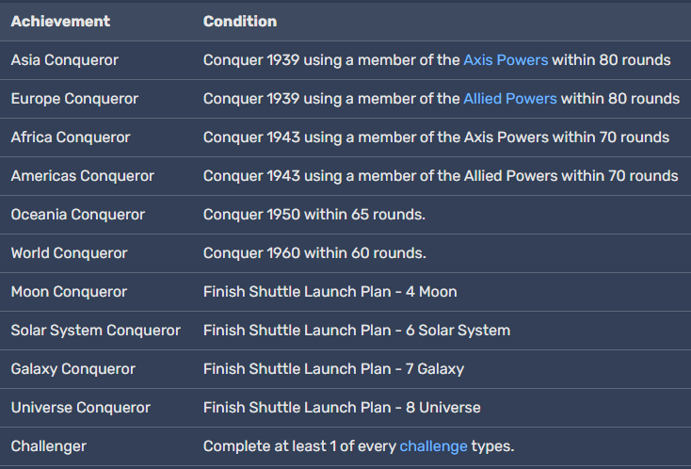Click Solar System Conqueror achievement text
This screenshot has height=469, width=691.
click(x=96, y=331)
